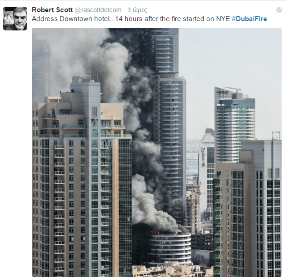
Task: Follow the #DubaiFire hashtag
Action: point(249,19)
